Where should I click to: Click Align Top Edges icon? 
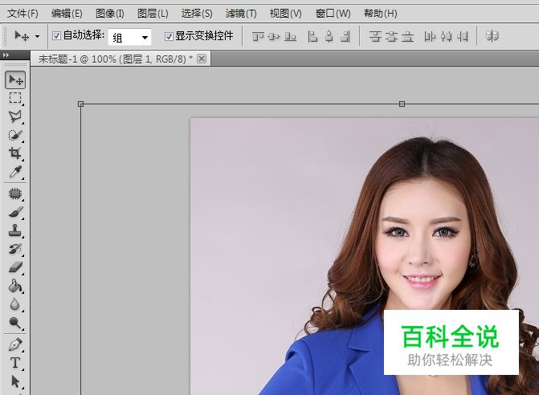(x=258, y=36)
